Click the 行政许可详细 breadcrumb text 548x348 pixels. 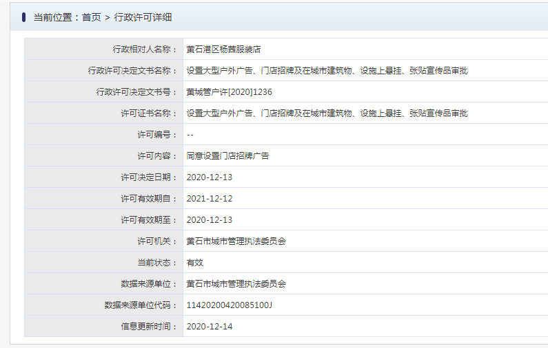pos(143,17)
